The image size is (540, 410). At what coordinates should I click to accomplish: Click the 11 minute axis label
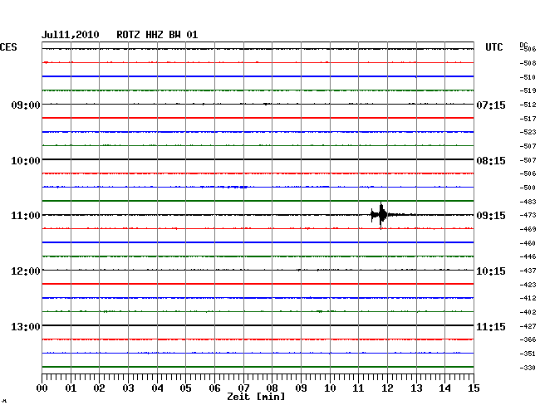pyautogui.click(x=359, y=388)
